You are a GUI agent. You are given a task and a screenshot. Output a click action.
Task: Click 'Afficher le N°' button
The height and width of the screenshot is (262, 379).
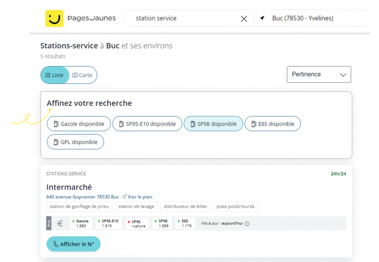click(x=74, y=244)
